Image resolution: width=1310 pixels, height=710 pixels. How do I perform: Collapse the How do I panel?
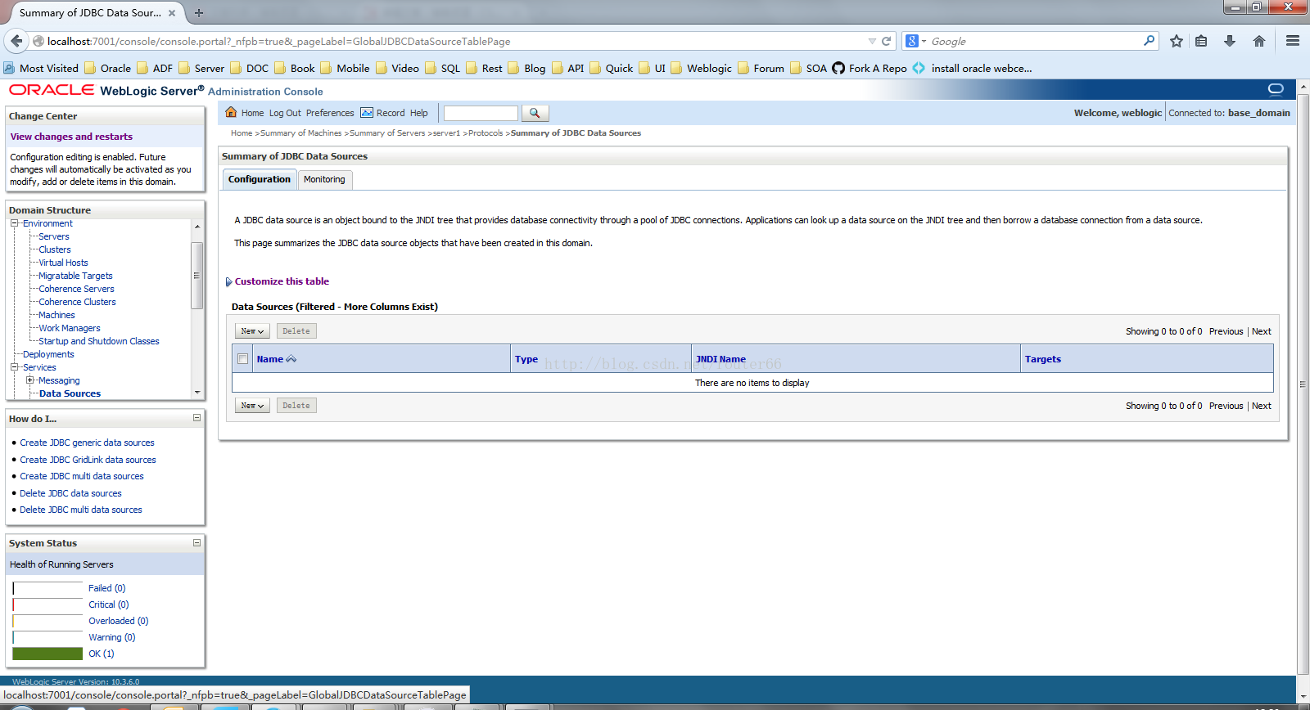click(x=196, y=418)
